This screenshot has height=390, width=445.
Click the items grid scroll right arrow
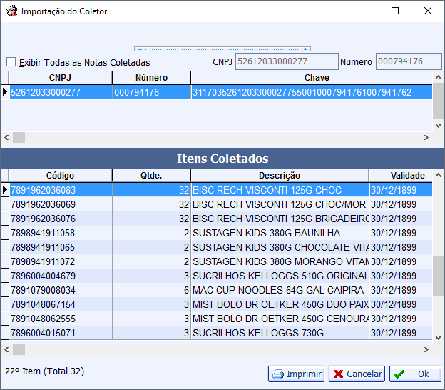(426, 349)
